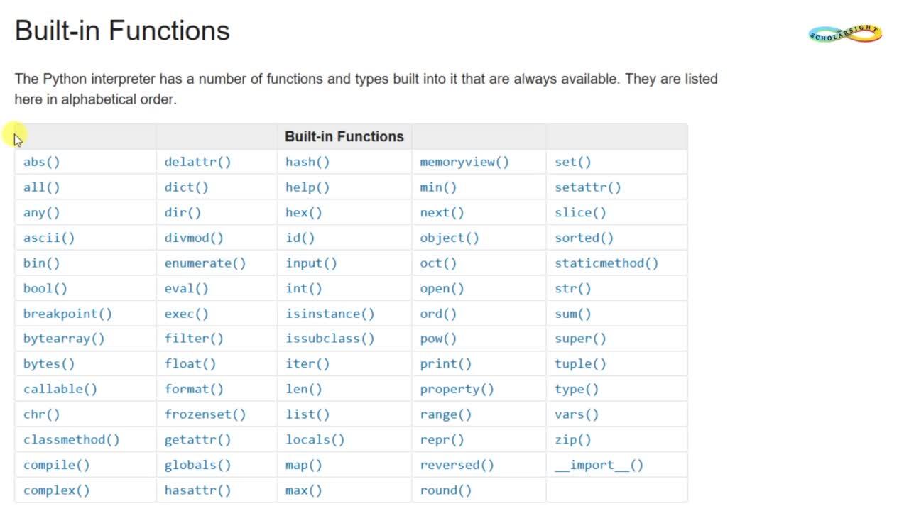Open the abs() function link
The width and height of the screenshot is (909, 511).
tap(42, 162)
